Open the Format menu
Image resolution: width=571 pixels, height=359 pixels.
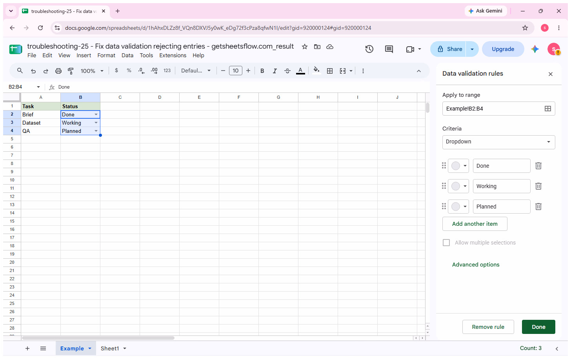[x=106, y=55]
